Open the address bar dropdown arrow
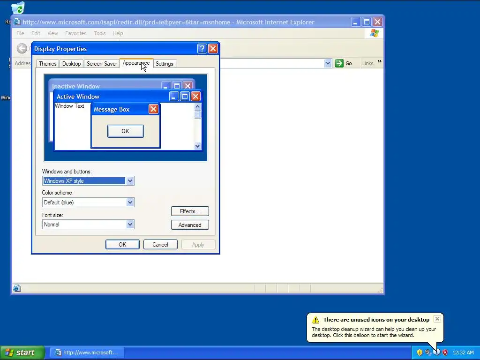The width and height of the screenshot is (480, 360). (328, 63)
